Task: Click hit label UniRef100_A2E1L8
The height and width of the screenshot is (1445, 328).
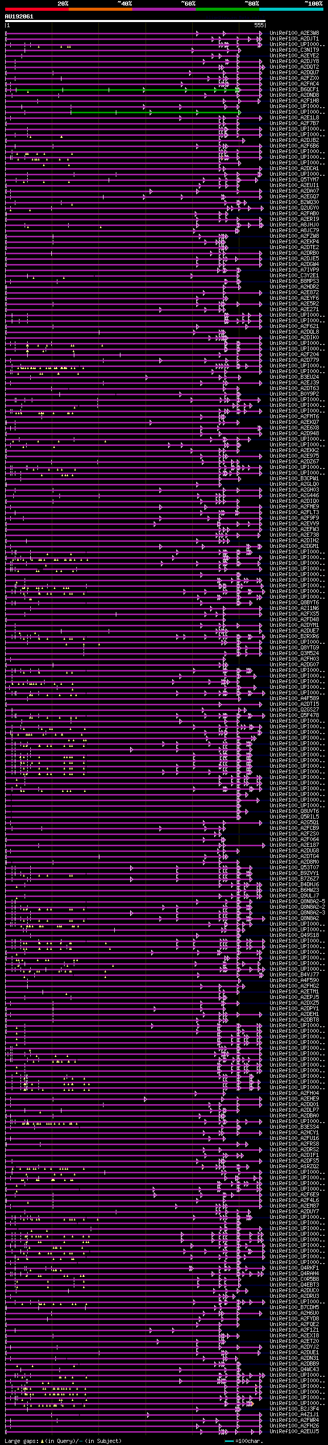Action: click(294, 117)
